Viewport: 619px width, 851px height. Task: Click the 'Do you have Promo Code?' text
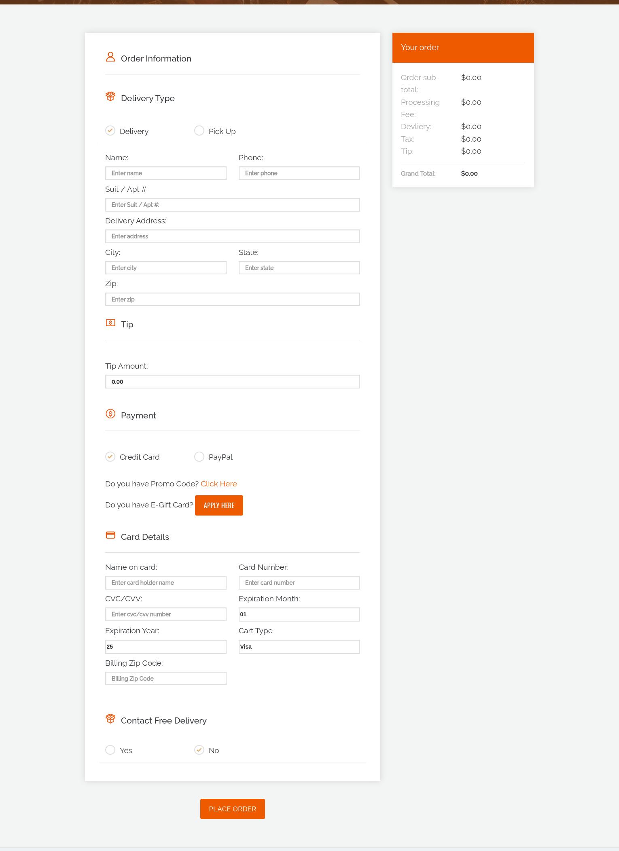click(152, 484)
